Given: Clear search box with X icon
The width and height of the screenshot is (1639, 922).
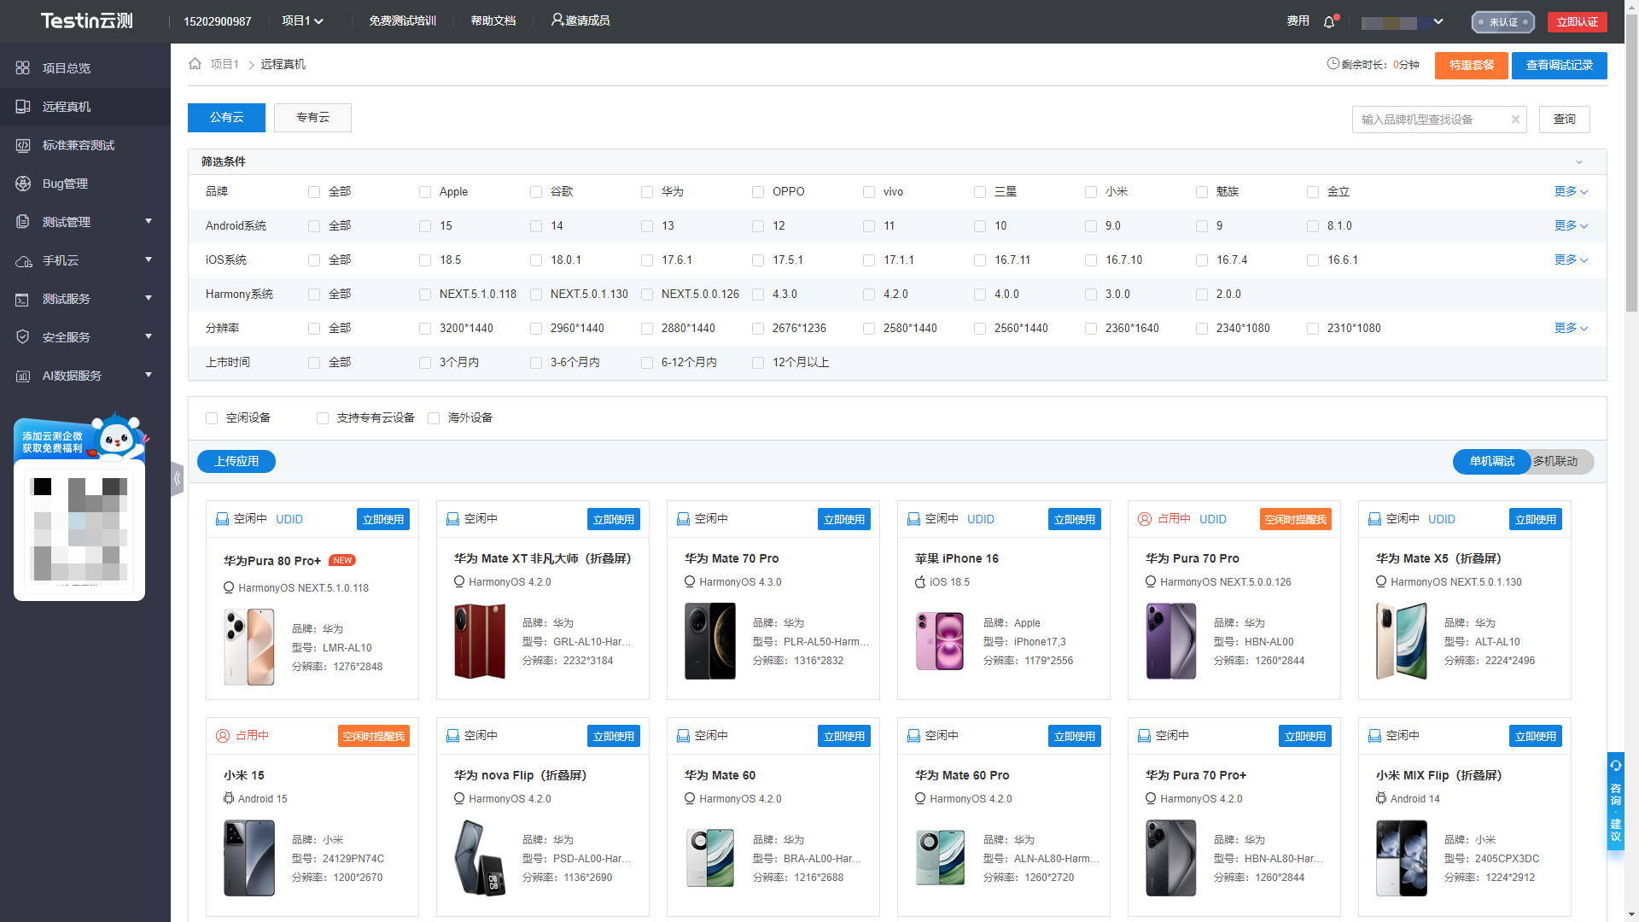Looking at the screenshot, I should coord(1515,120).
